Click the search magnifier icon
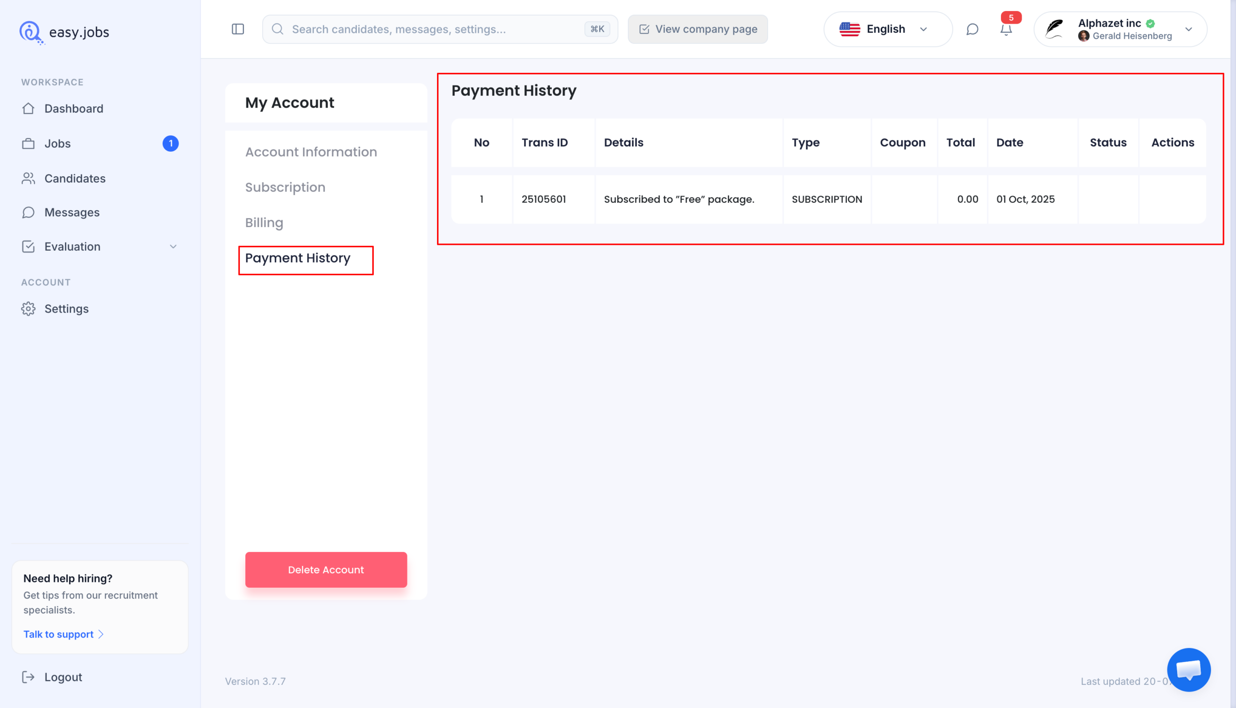Screen dimensions: 1236x708 pos(278,29)
